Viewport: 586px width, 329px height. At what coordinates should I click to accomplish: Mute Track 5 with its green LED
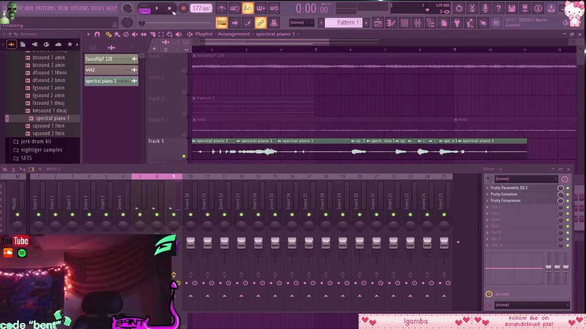click(184, 156)
